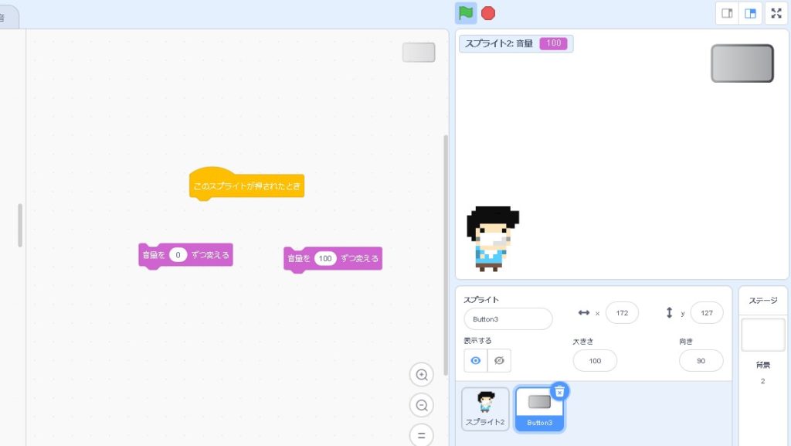Screen dimensions: 791x446
Task: Click the value 0 in volume block
Action: 178,255
